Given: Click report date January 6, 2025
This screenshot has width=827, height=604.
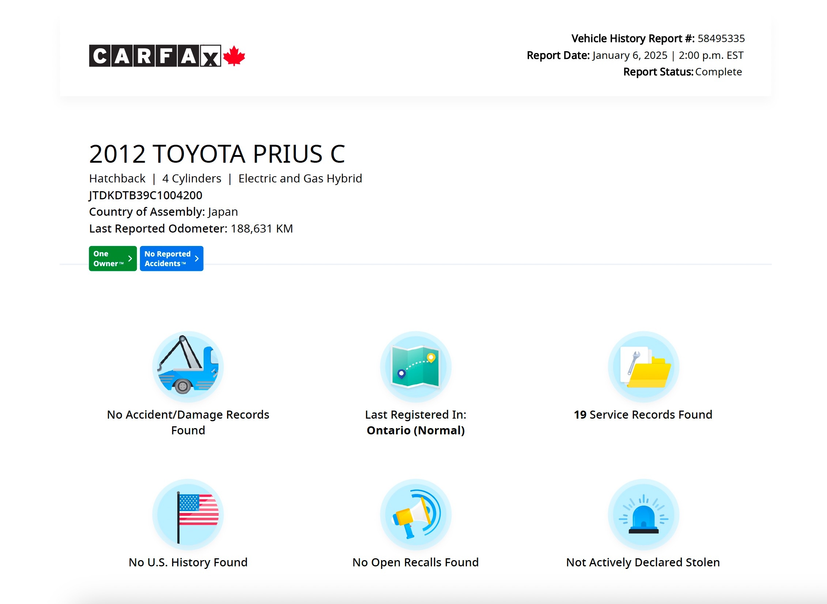Looking at the screenshot, I should pyautogui.click(x=630, y=55).
